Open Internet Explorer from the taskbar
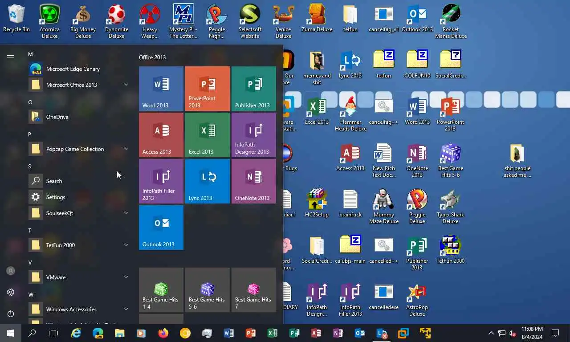Screen dimensions: 570x342 [x=77, y=333]
